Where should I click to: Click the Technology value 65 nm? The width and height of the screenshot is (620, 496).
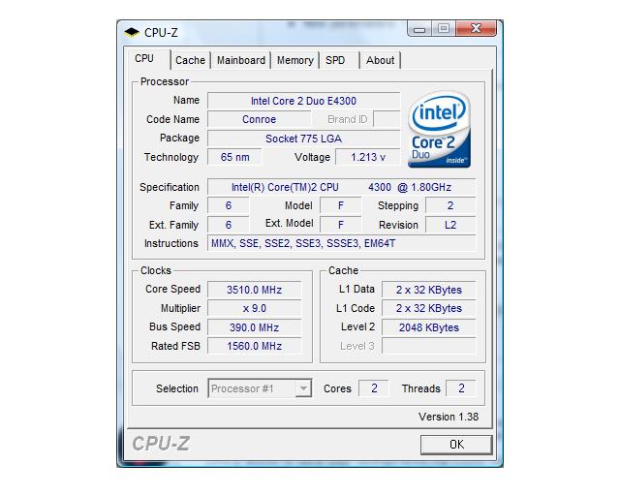[234, 157]
